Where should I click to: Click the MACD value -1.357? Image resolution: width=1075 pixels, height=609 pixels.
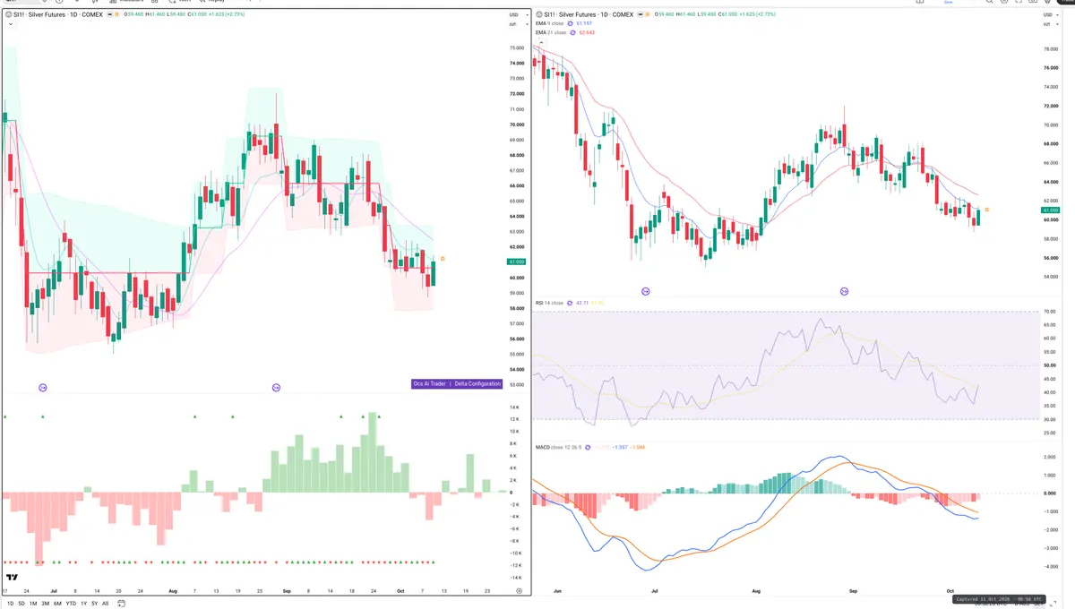click(619, 447)
